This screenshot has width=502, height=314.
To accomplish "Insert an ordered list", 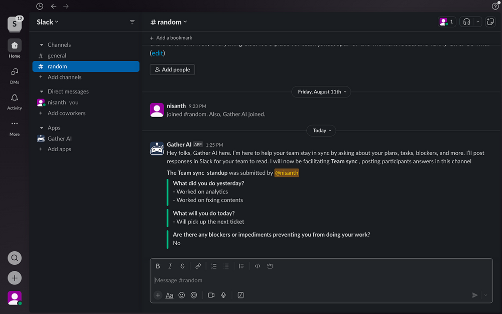I will click(x=214, y=266).
